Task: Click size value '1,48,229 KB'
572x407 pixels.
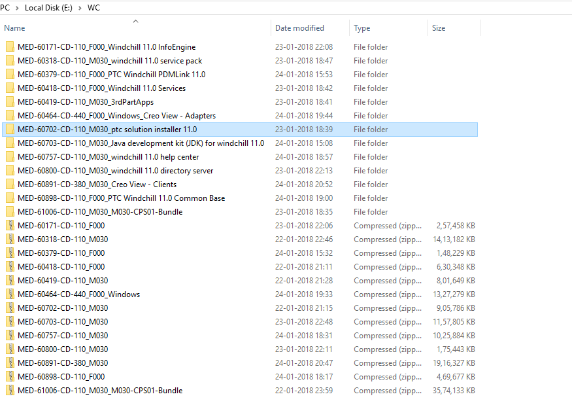Action: click(456, 253)
